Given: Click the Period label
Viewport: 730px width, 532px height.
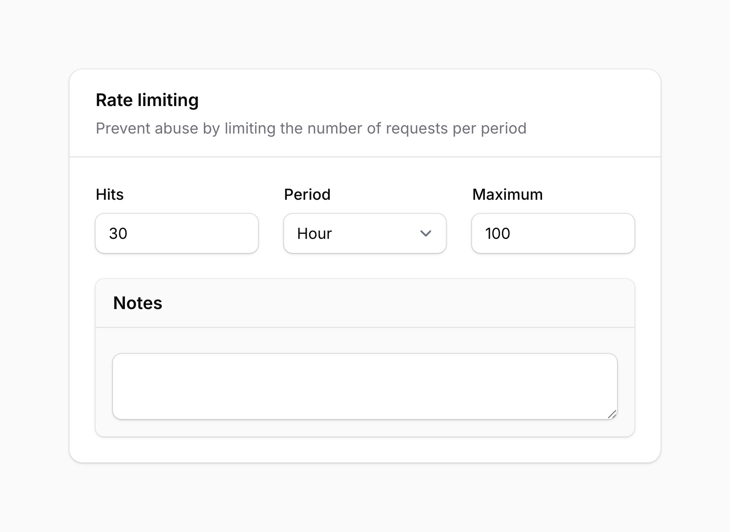Looking at the screenshot, I should tap(307, 194).
